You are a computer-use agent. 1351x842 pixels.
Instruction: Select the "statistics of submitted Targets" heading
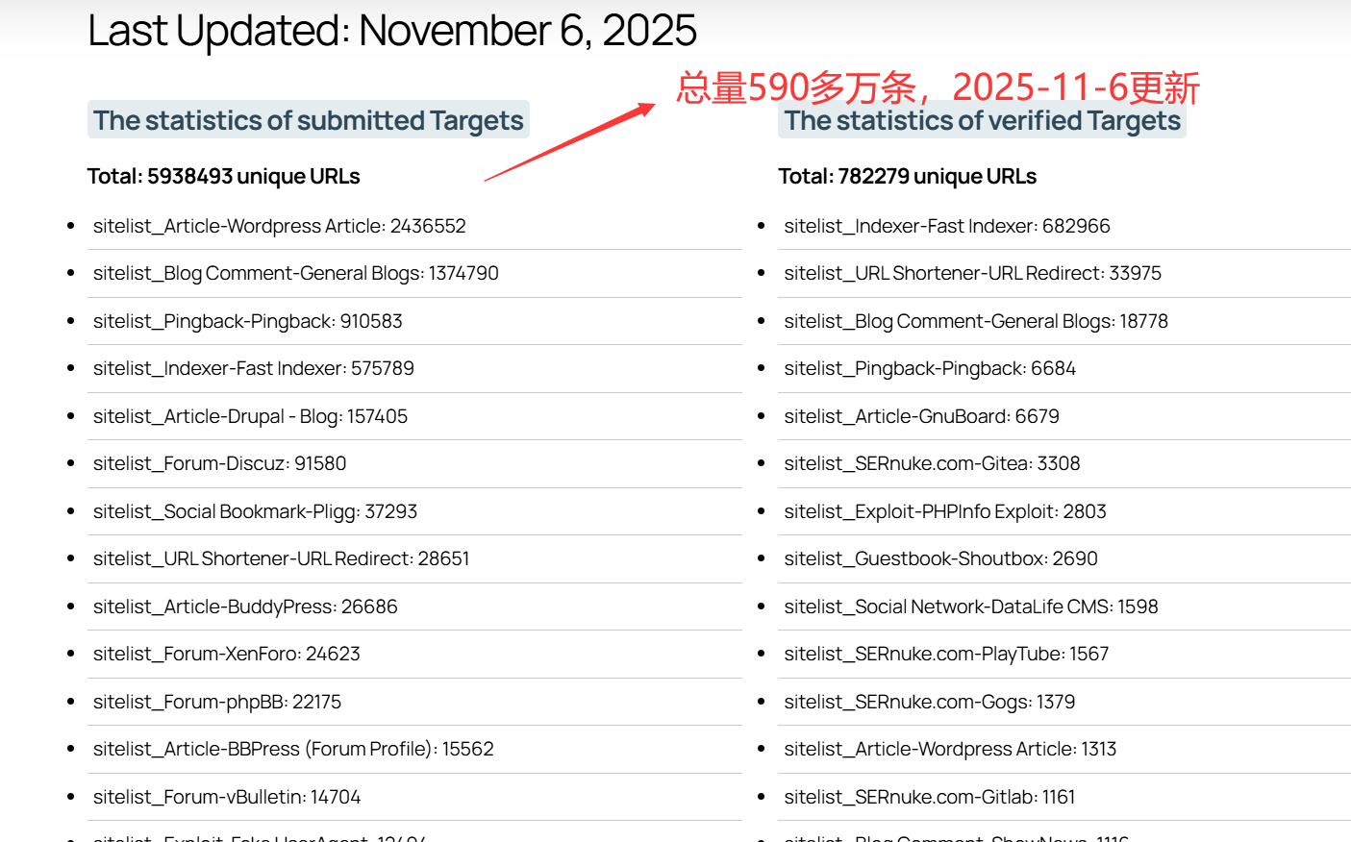(308, 120)
